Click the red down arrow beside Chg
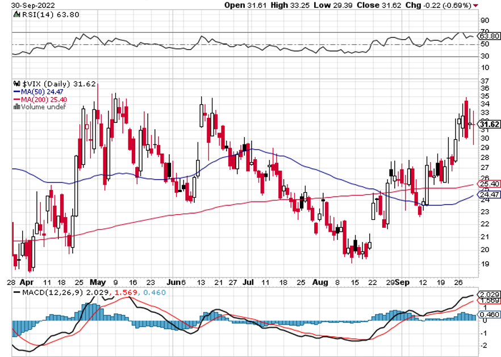The height and width of the screenshot is (357, 501). pos(475,5)
